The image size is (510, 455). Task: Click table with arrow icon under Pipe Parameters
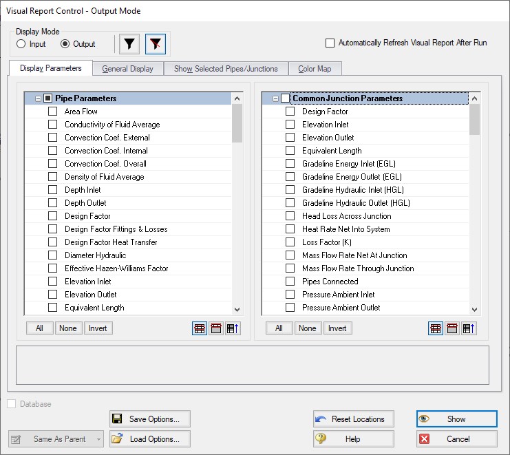pos(233,328)
